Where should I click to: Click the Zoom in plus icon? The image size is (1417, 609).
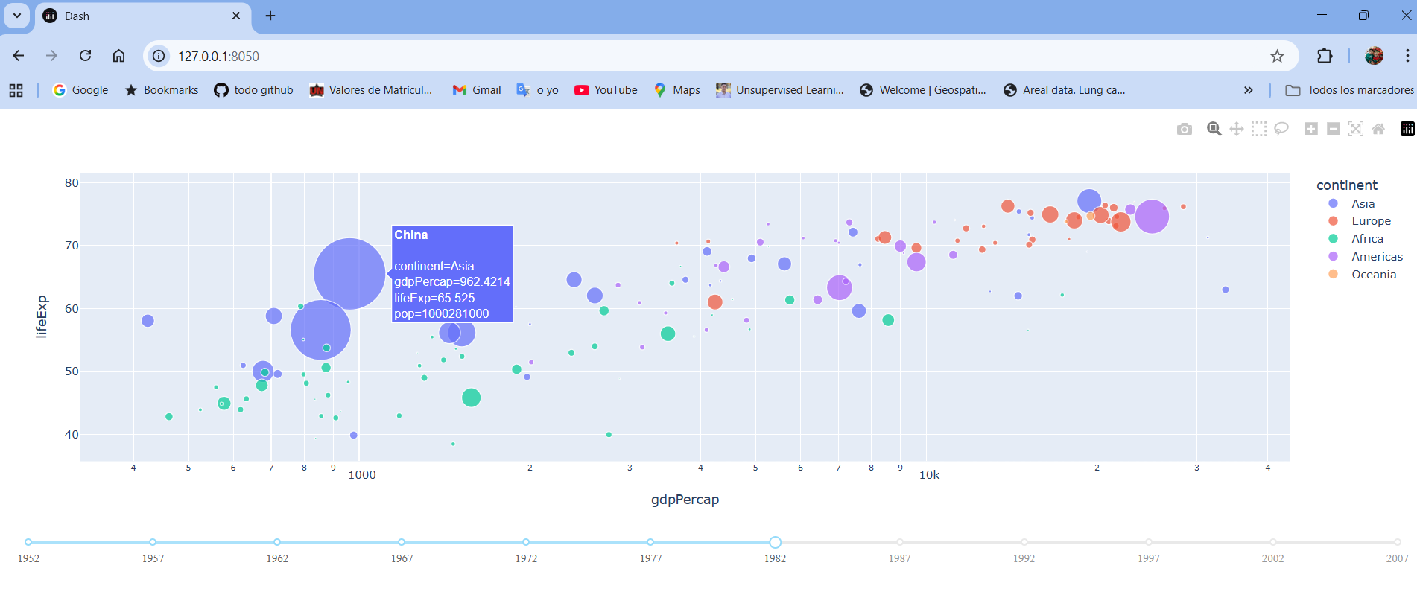[x=1310, y=130]
